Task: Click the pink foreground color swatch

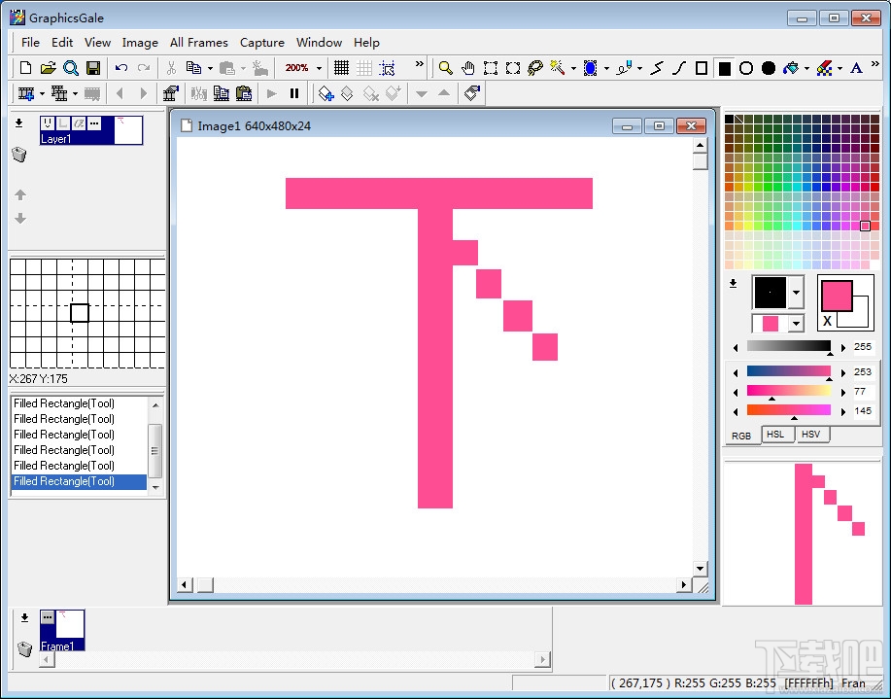Action: coord(836,296)
